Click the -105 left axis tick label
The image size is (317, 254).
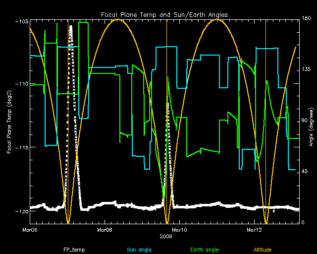click(x=21, y=21)
